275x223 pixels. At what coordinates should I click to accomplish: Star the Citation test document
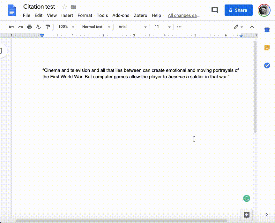coord(64,7)
